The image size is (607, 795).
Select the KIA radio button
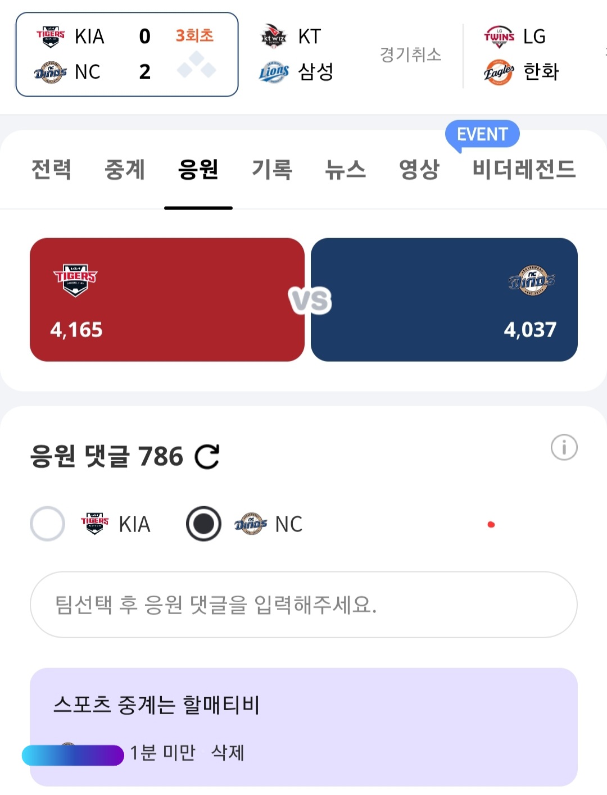click(48, 524)
